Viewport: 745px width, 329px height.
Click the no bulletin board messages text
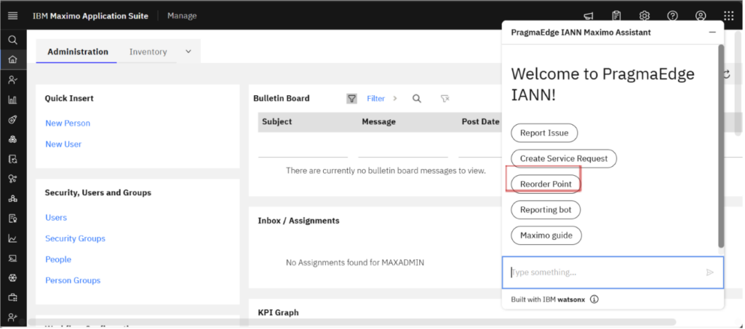386,170
